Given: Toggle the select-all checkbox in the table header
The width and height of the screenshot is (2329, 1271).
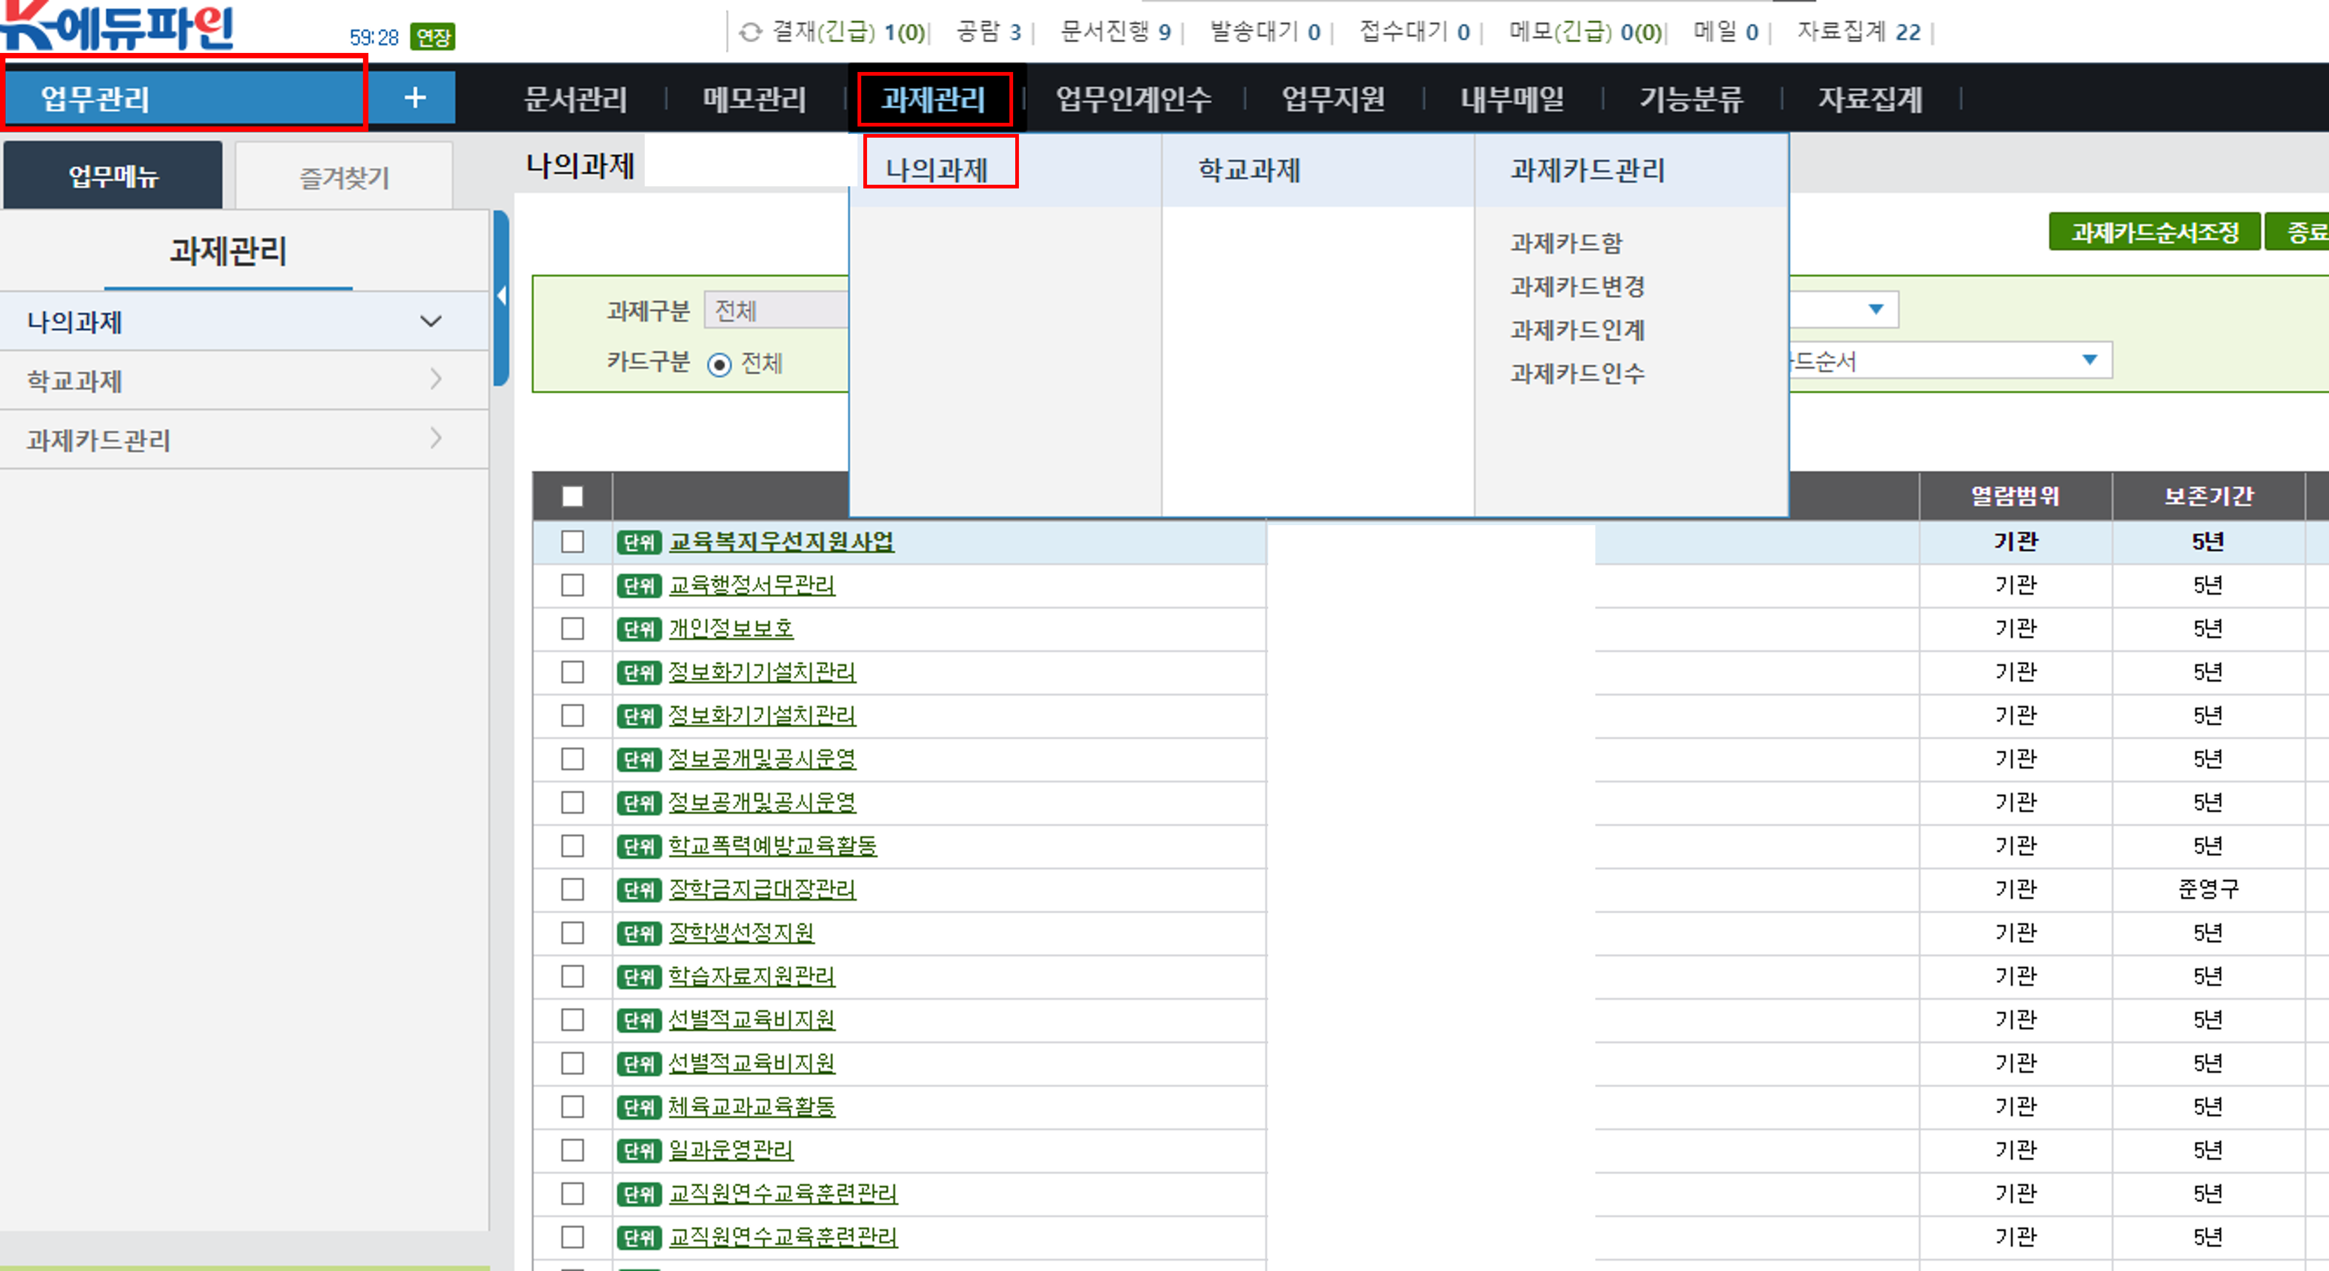Looking at the screenshot, I should coord(572,497).
